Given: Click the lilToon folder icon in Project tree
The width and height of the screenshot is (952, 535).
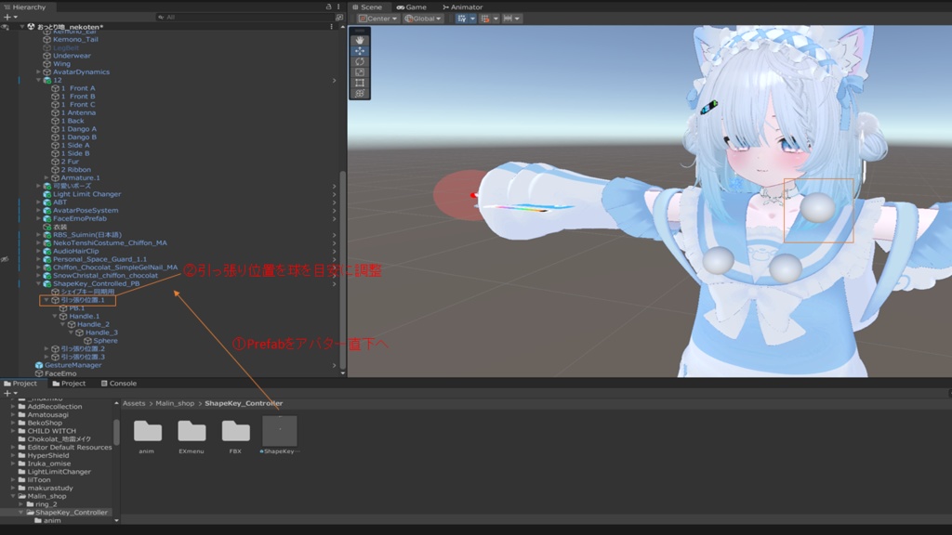Looking at the screenshot, I should (x=22, y=480).
